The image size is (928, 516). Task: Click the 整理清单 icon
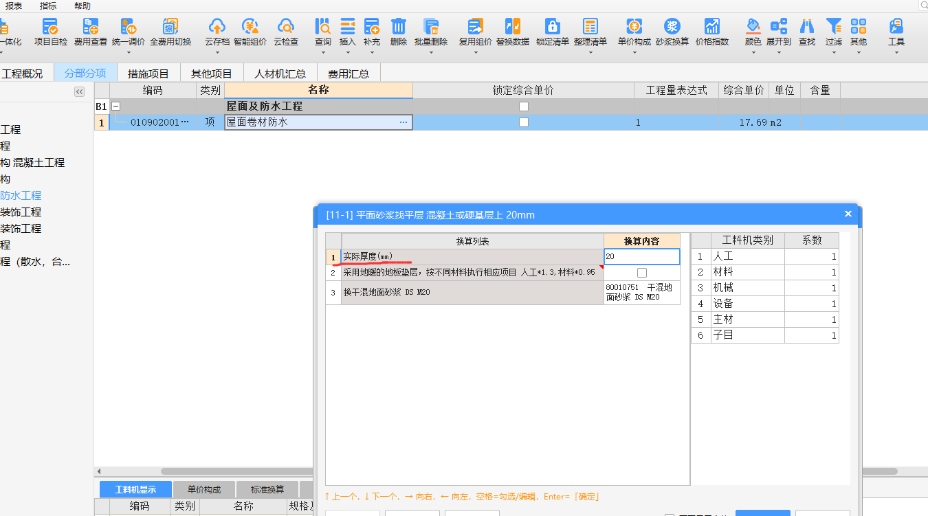[x=590, y=27]
